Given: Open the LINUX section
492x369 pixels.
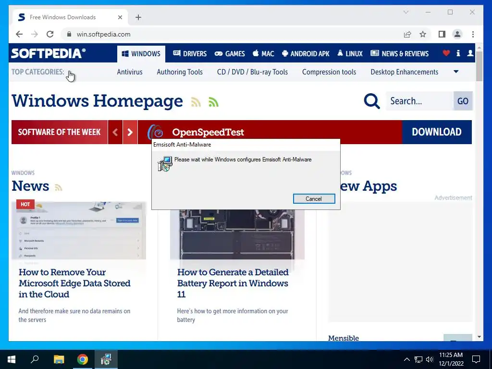Looking at the screenshot, I should point(350,54).
